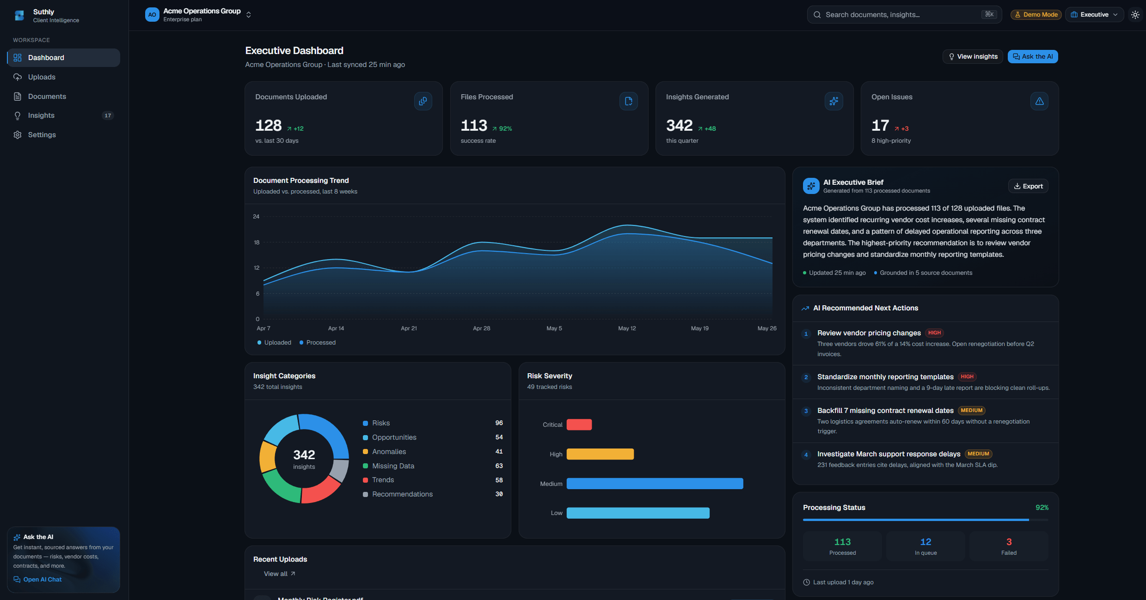Image resolution: width=1146 pixels, height=600 pixels.
Task: Toggle the Processed series in chart legend
Action: coord(318,342)
